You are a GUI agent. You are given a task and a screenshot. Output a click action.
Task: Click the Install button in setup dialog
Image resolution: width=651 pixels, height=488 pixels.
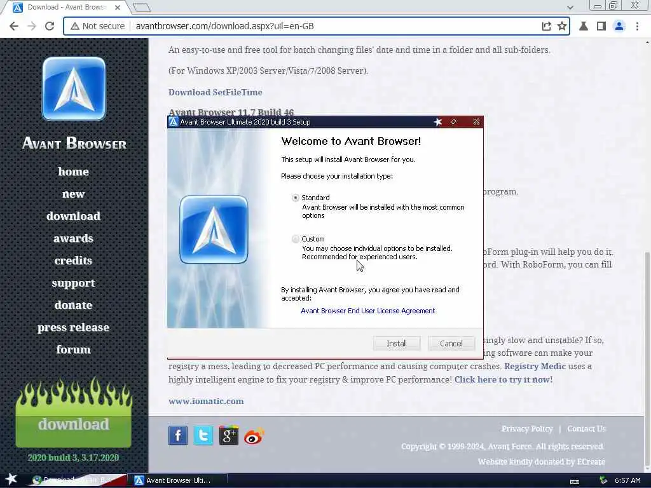click(x=397, y=343)
